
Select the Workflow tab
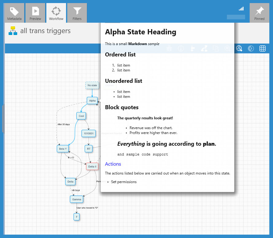(x=56, y=13)
